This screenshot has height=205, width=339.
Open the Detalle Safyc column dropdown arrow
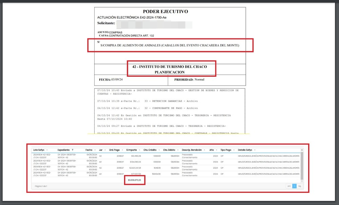tap(255, 150)
